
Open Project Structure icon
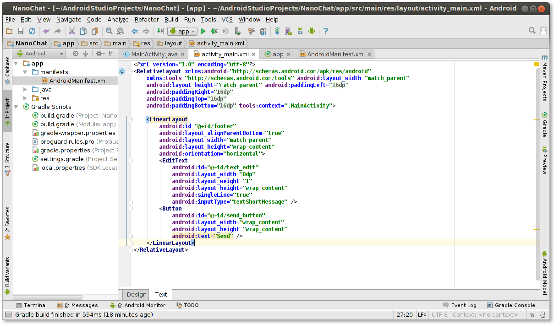263,31
